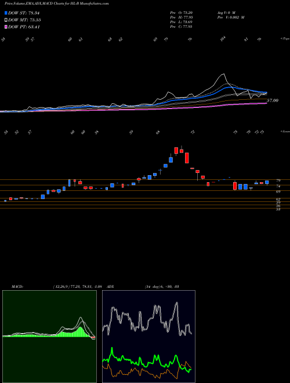This screenshot has width=290, height=383.
Task: Click the ADX '(14 day)' values text
Action: pyautogui.click(x=161, y=287)
